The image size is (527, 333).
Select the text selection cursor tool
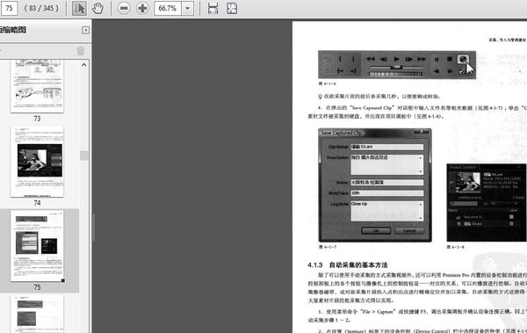pyautogui.click(x=79, y=9)
